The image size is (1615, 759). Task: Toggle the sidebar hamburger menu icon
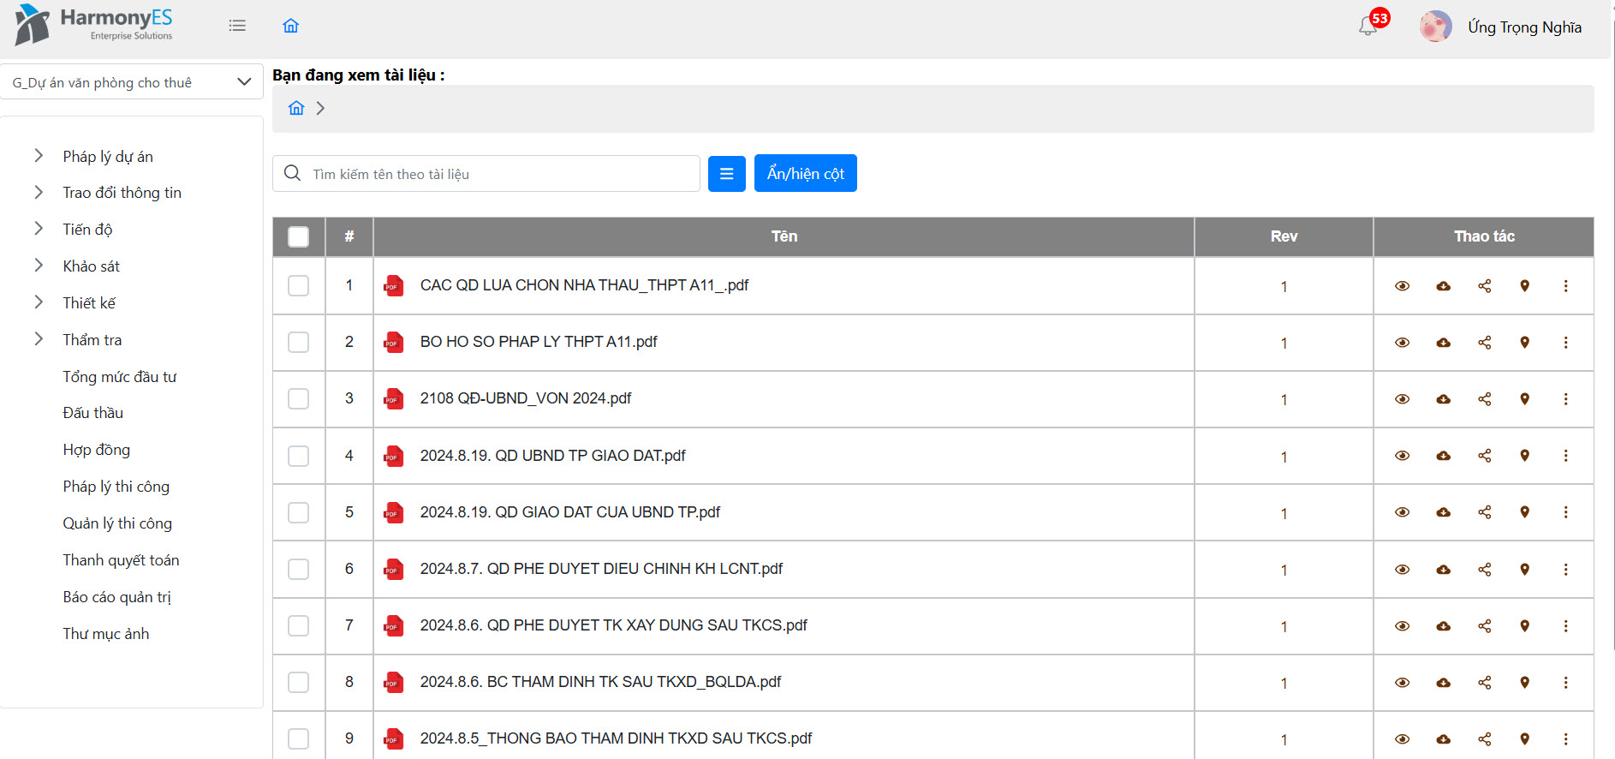point(237,26)
